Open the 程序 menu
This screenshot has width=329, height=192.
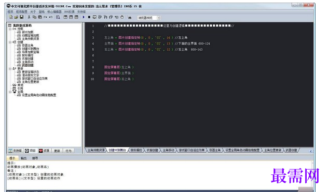(x=10, y=12)
